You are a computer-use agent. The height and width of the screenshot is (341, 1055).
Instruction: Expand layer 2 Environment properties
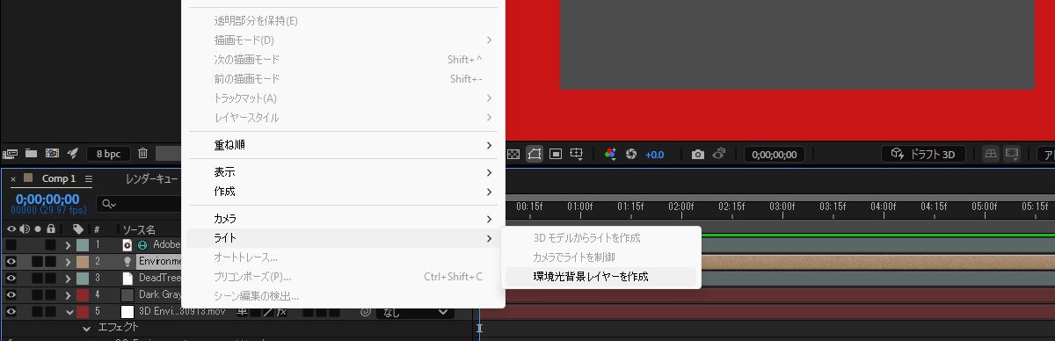pyautogui.click(x=69, y=261)
